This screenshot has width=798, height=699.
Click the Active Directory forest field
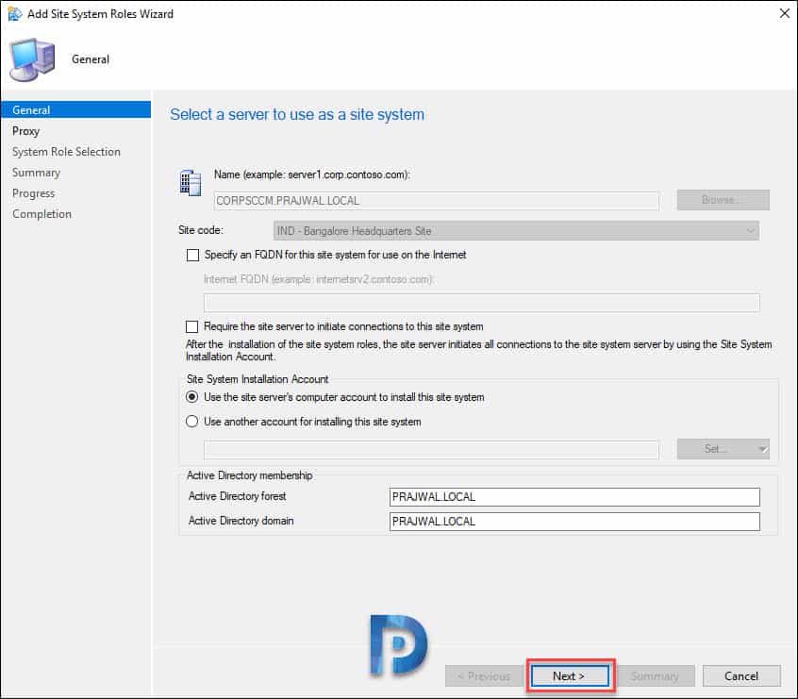[x=574, y=497]
